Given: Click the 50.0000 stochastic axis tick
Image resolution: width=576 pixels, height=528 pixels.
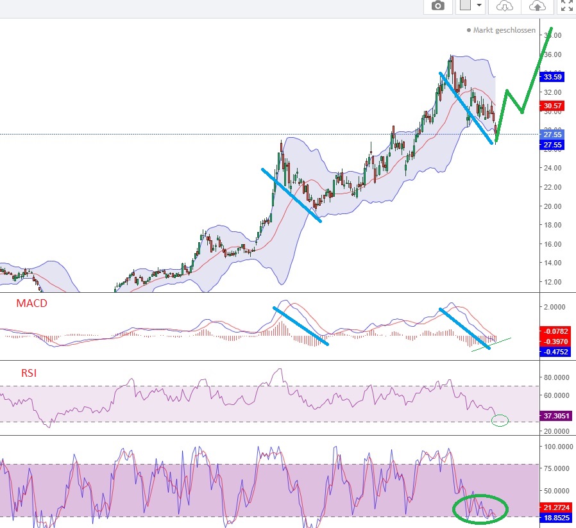Looking at the screenshot, I should (556, 491).
